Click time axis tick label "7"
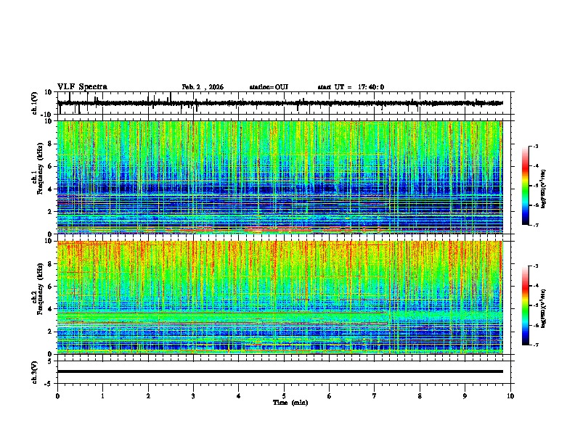Image resolution: width=575 pixels, height=444 pixels. 375,396
